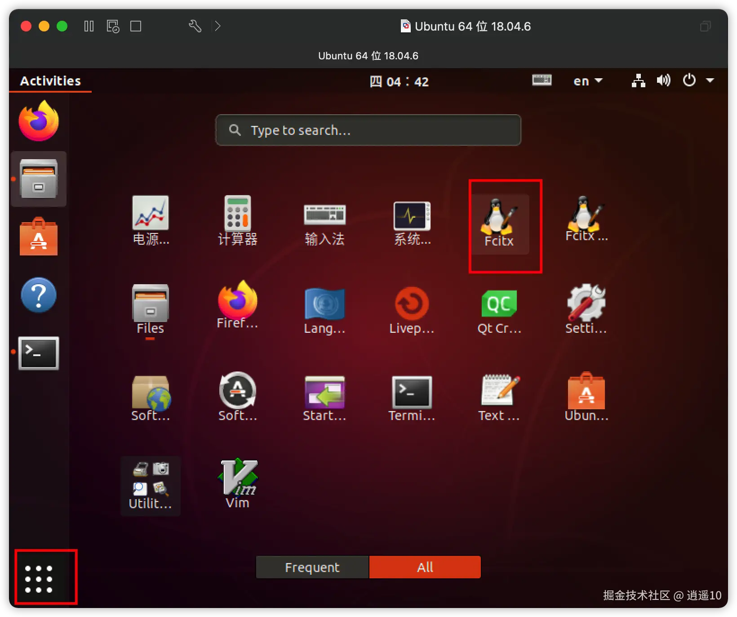Click the window tile icon at title bar right
Screen dimensions: 737x617
pos(706,26)
